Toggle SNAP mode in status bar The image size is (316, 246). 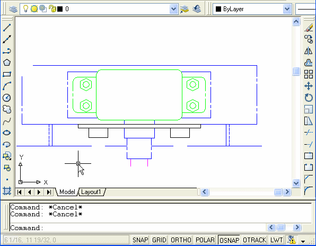[141, 240]
